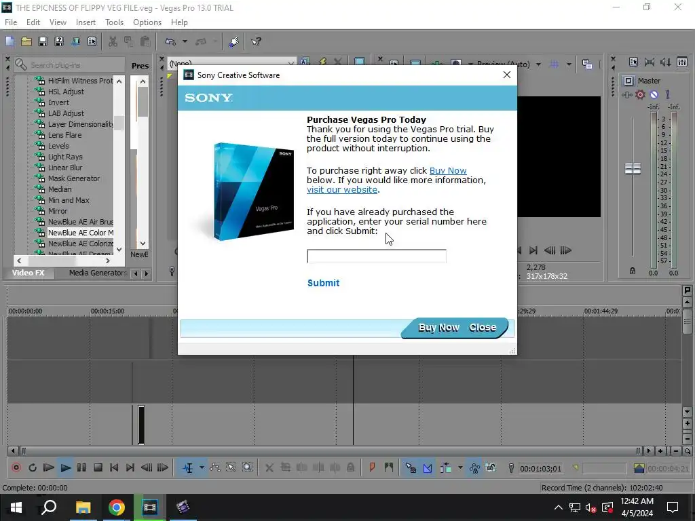
Task: Click the Dim Output icon in Master panel
Action: (666, 62)
